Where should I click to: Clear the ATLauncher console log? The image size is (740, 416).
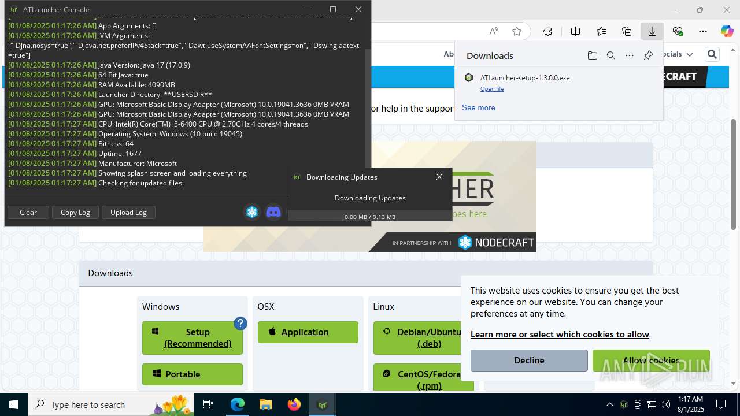click(28, 212)
